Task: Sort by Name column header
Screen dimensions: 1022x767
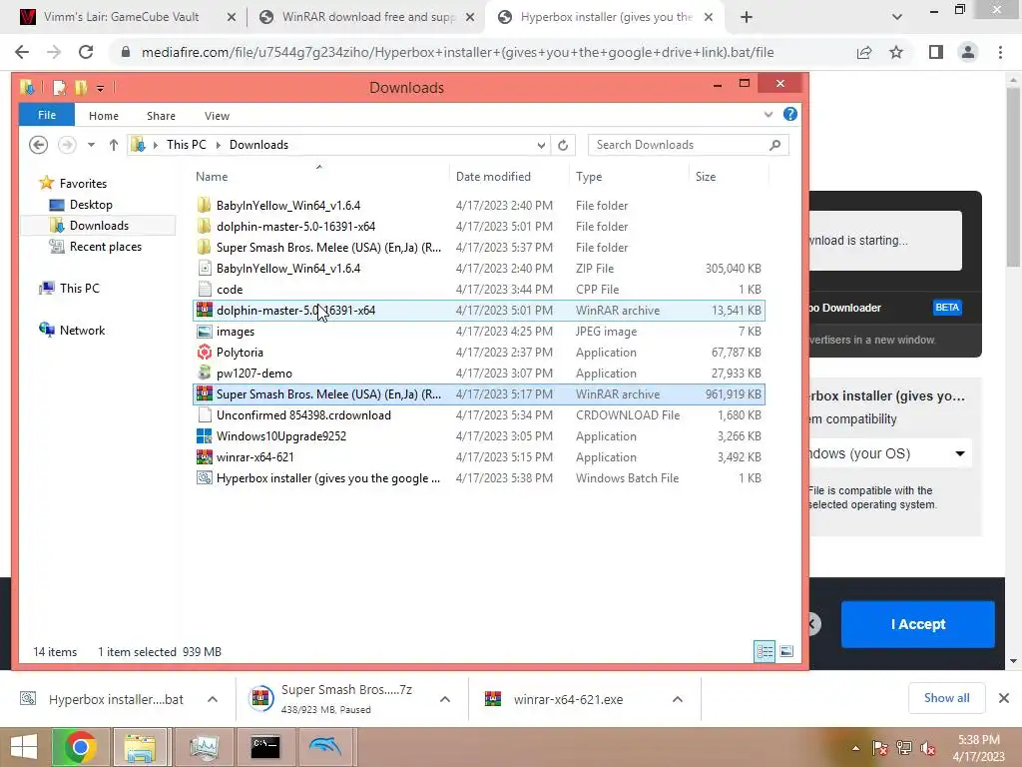Action: [319, 176]
